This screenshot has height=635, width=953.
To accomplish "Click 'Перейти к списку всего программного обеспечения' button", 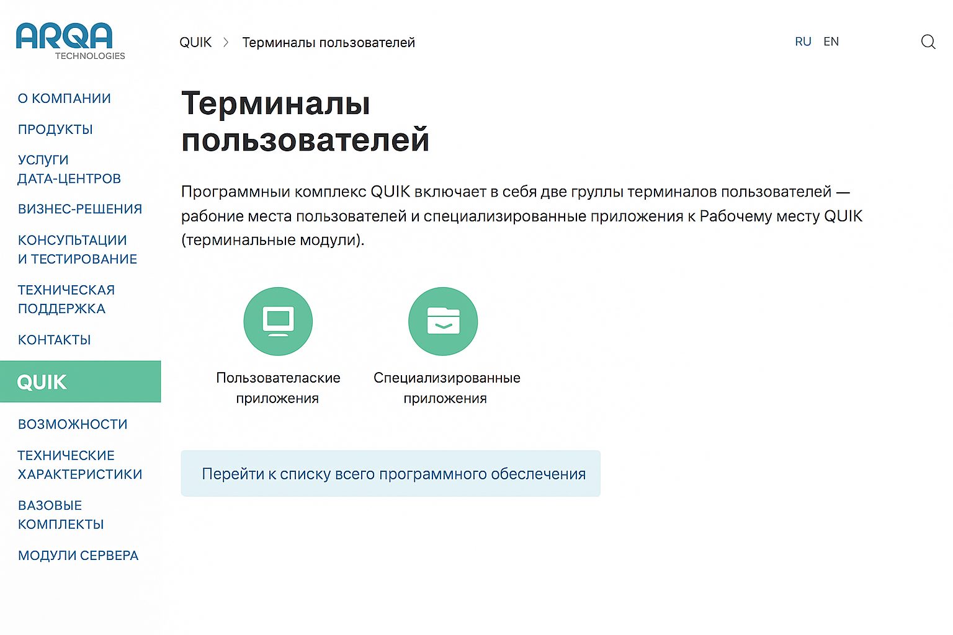I will 391,474.
